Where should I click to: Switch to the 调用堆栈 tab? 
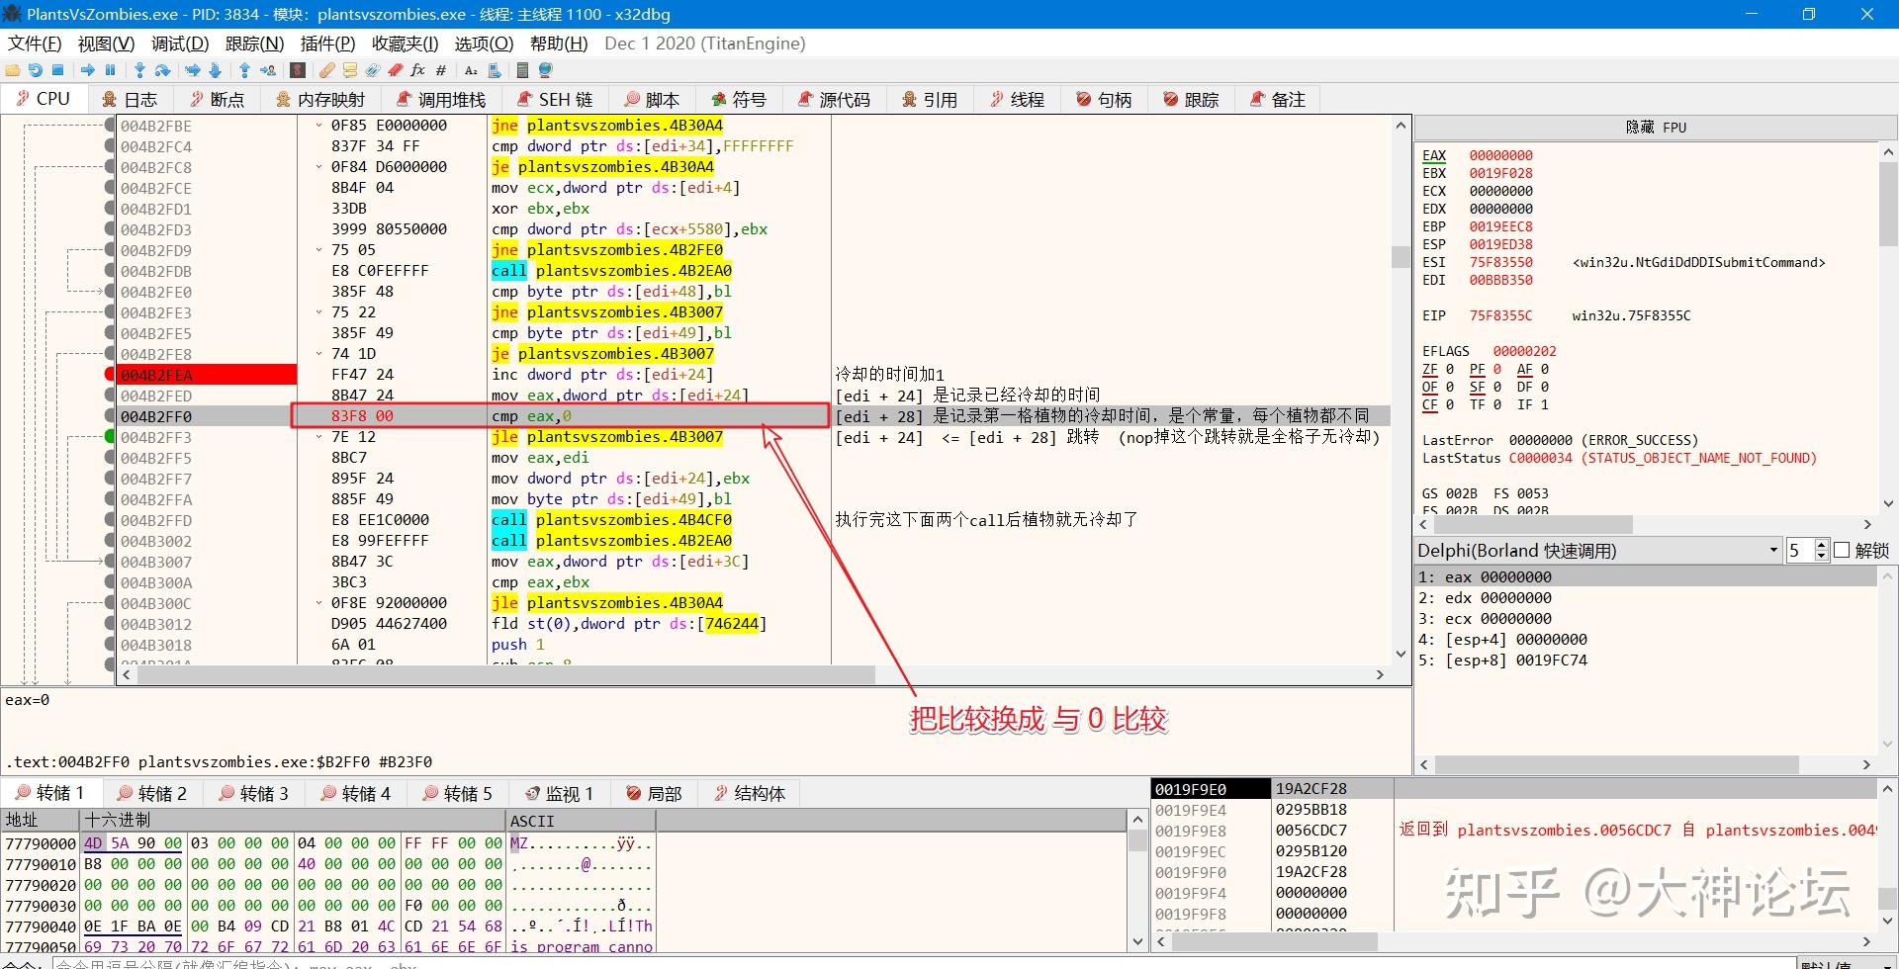(441, 100)
